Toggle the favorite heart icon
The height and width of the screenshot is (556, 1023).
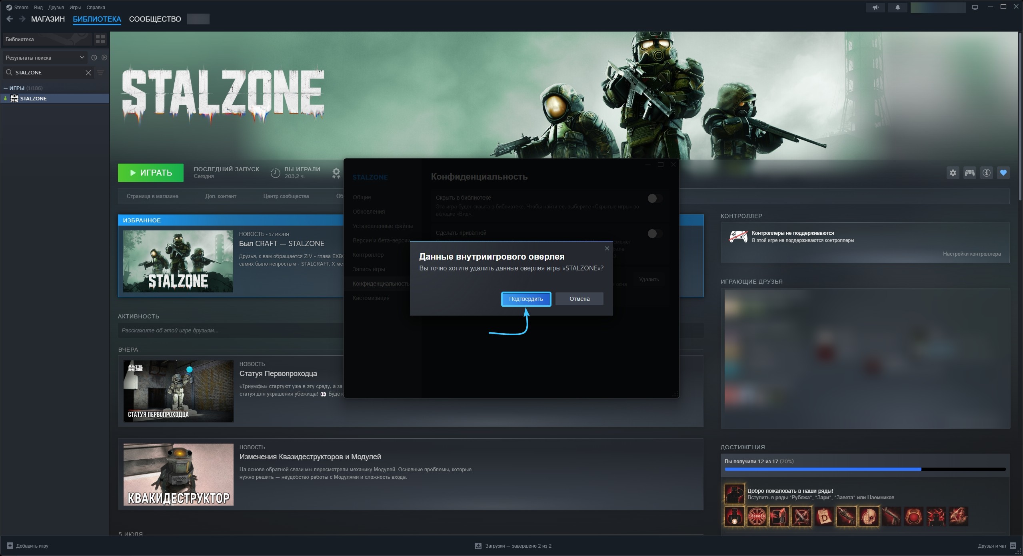tap(1003, 173)
